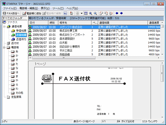Click the preview pane scroll-down arrow

coord(162,117)
